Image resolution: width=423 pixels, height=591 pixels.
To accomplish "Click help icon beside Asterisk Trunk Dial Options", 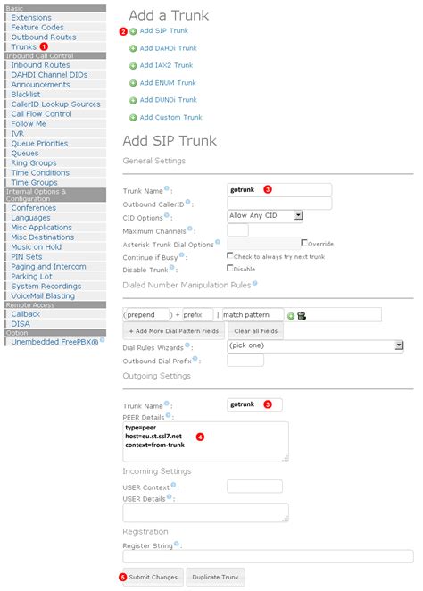I will [x=218, y=242].
